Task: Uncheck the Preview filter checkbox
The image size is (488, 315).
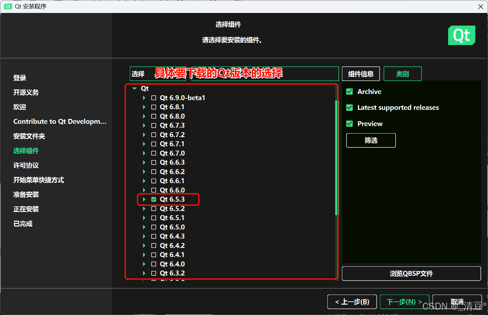Action: point(349,124)
